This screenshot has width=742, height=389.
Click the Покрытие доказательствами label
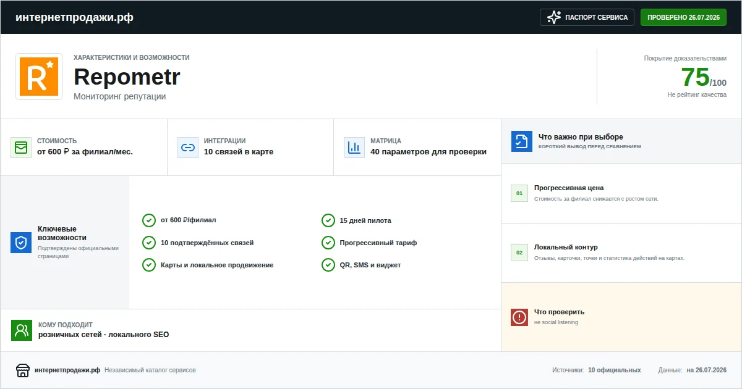(685, 58)
